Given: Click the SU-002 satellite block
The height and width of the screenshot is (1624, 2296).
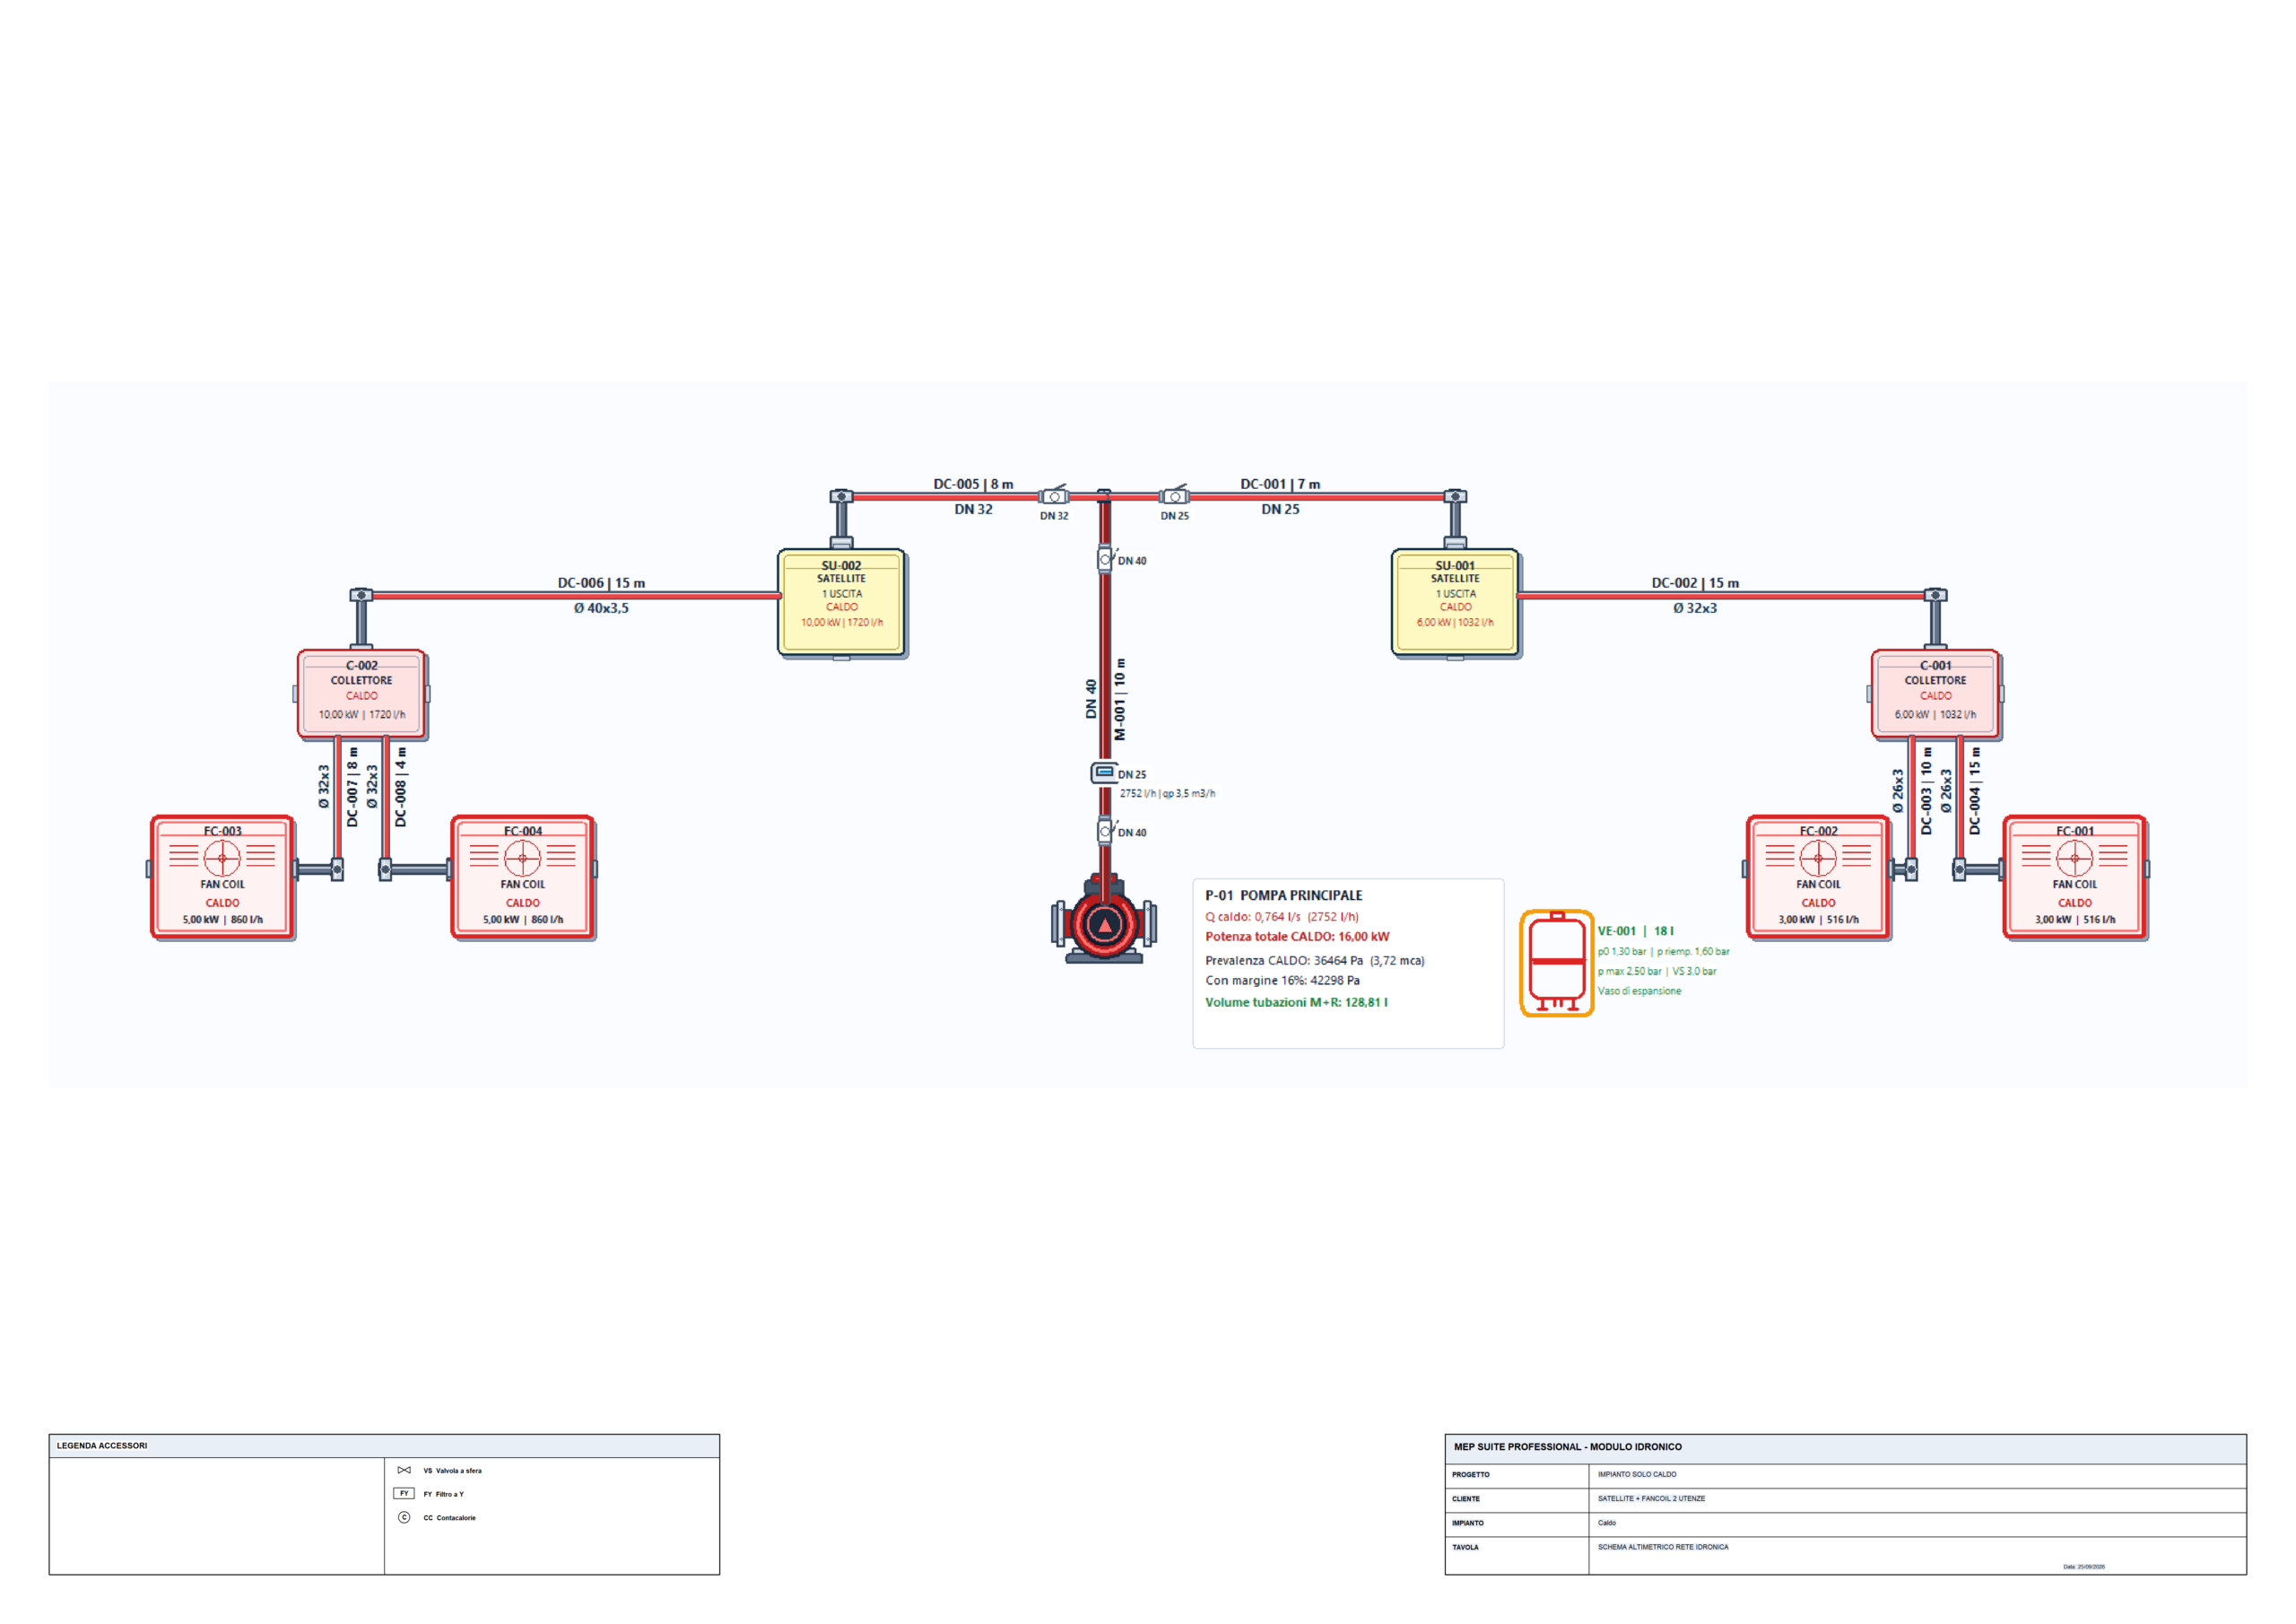Looking at the screenshot, I should pos(842,602).
